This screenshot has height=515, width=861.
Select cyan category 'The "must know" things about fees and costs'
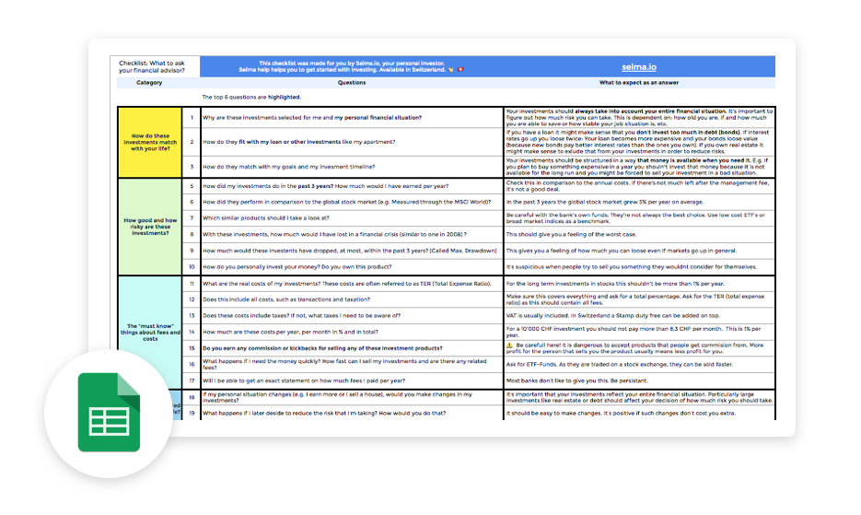coord(150,333)
